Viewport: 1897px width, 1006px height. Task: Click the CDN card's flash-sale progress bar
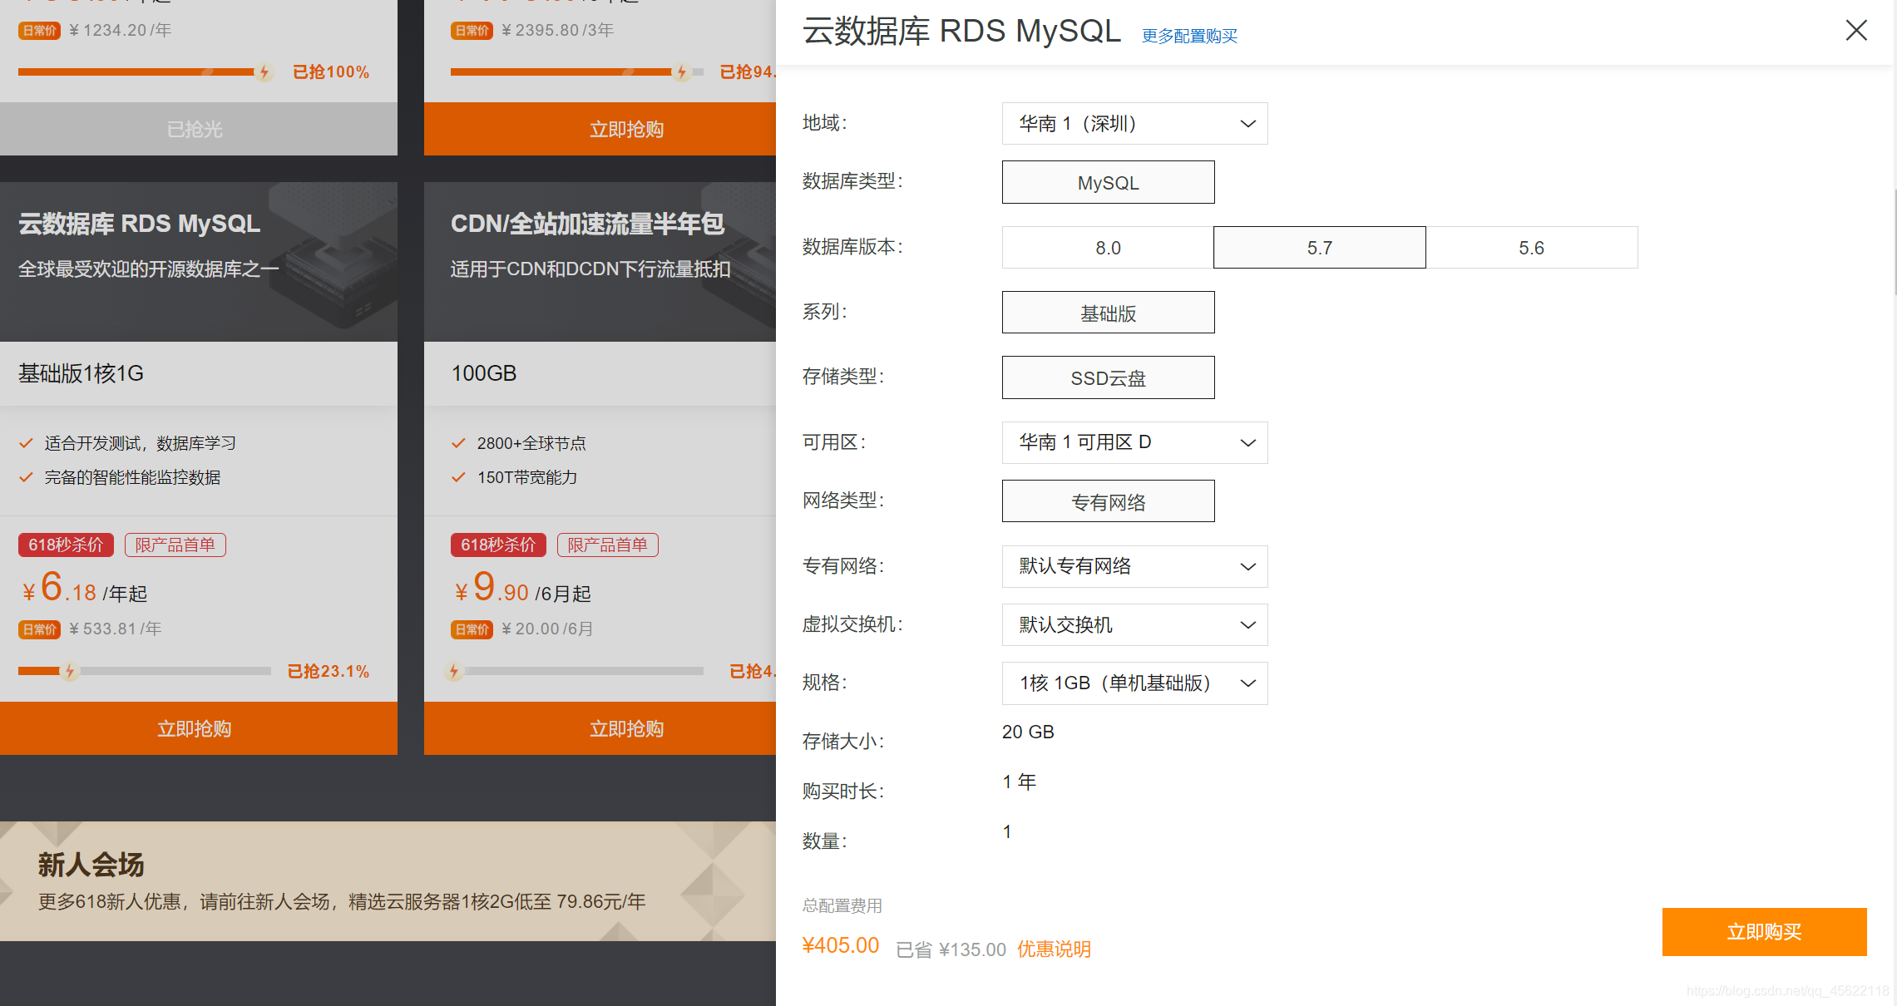pyautogui.click(x=577, y=671)
